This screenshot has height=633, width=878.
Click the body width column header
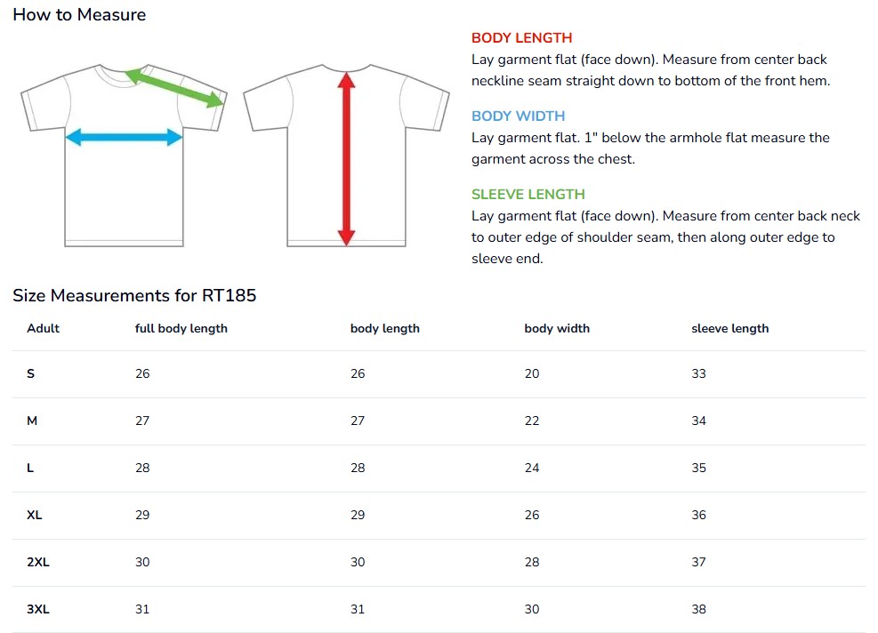point(557,329)
